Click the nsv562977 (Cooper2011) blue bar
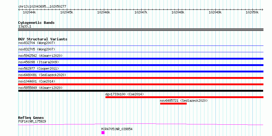Viewport: 272px width, 136px height. pos(141,72)
